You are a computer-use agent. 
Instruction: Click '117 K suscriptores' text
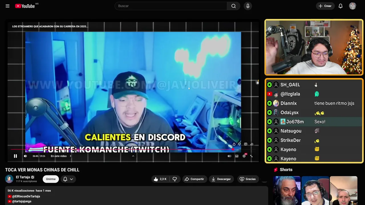coord(27,181)
